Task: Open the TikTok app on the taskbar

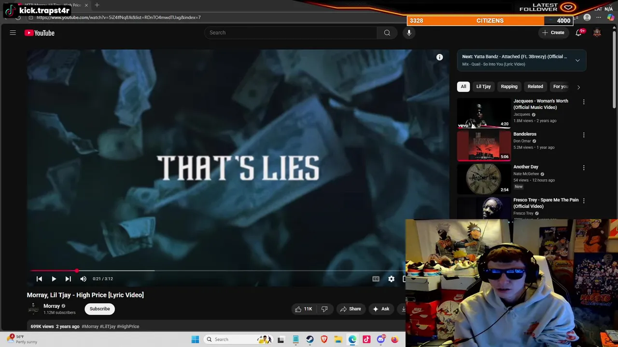Action: coord(366,339)
